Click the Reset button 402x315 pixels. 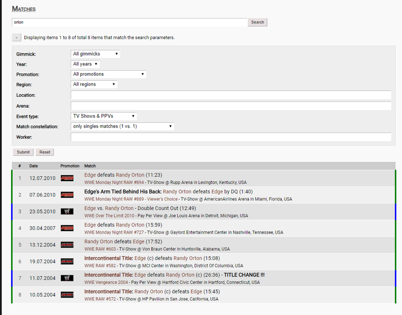[x=45, y=152]
